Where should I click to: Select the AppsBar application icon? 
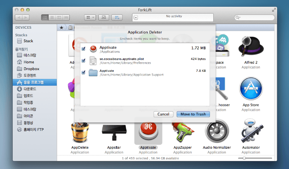(x=114, y=132)
